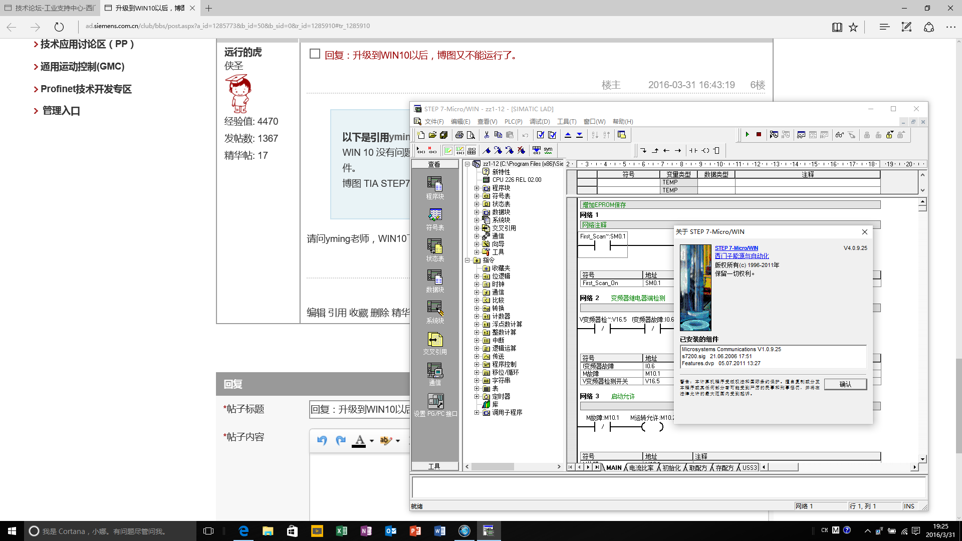The height and width of the screenshot is (541, 962).
Task: Check the forum reply post checkbox
Action: (315, 54)
